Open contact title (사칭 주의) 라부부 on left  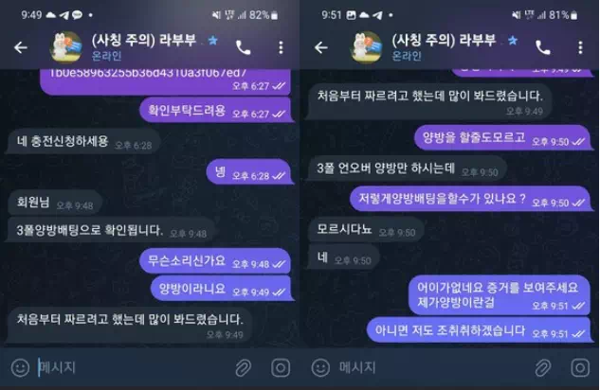(143, 40)
